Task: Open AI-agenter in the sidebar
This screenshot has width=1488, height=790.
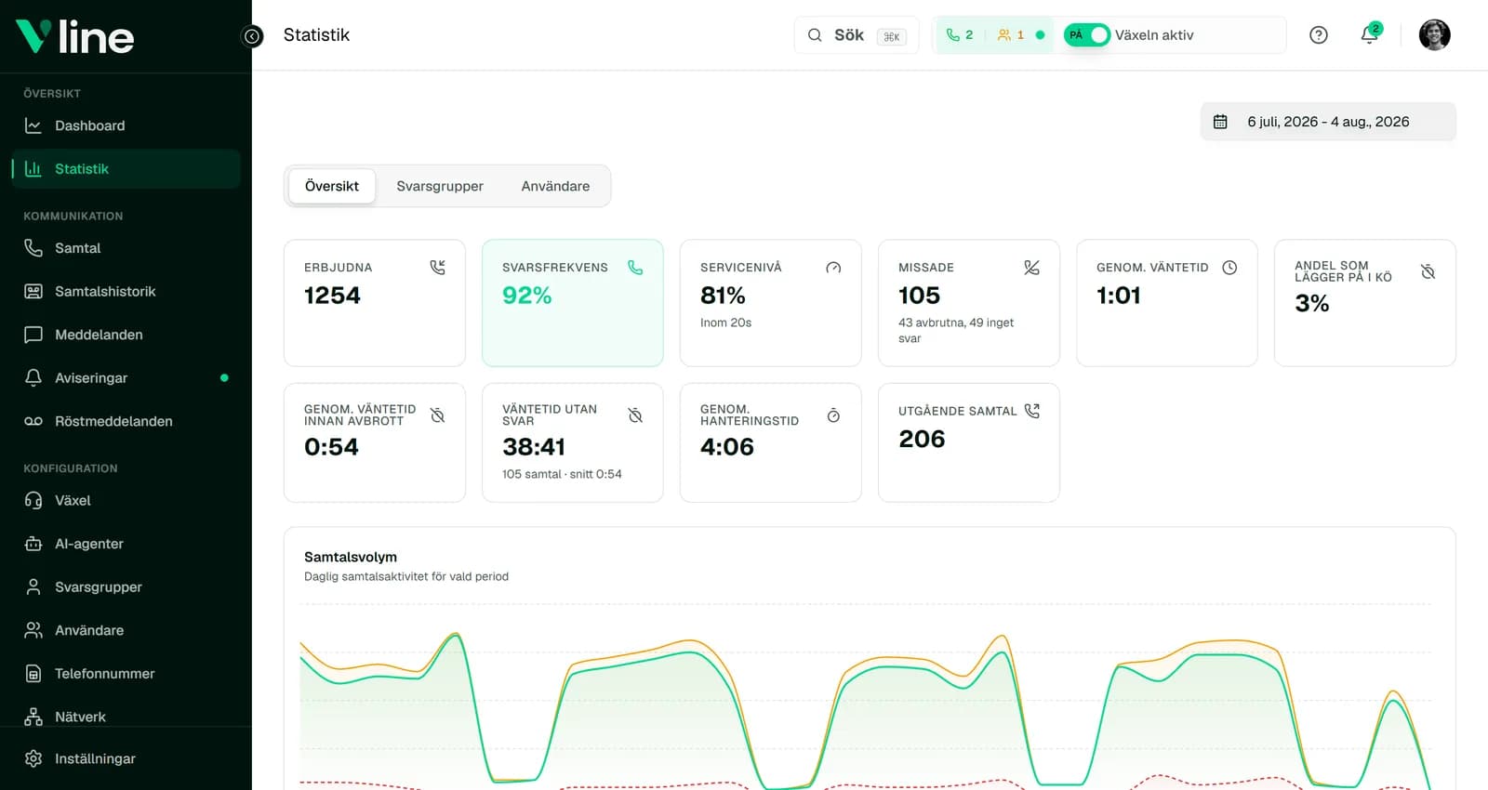Action: pyautogui.click(x=126, y=544)
